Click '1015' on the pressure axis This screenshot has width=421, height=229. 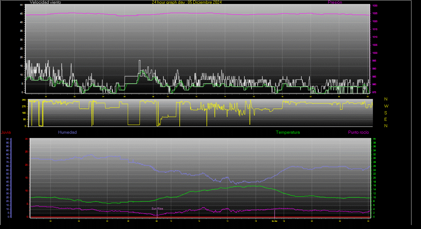coord(374,30)
